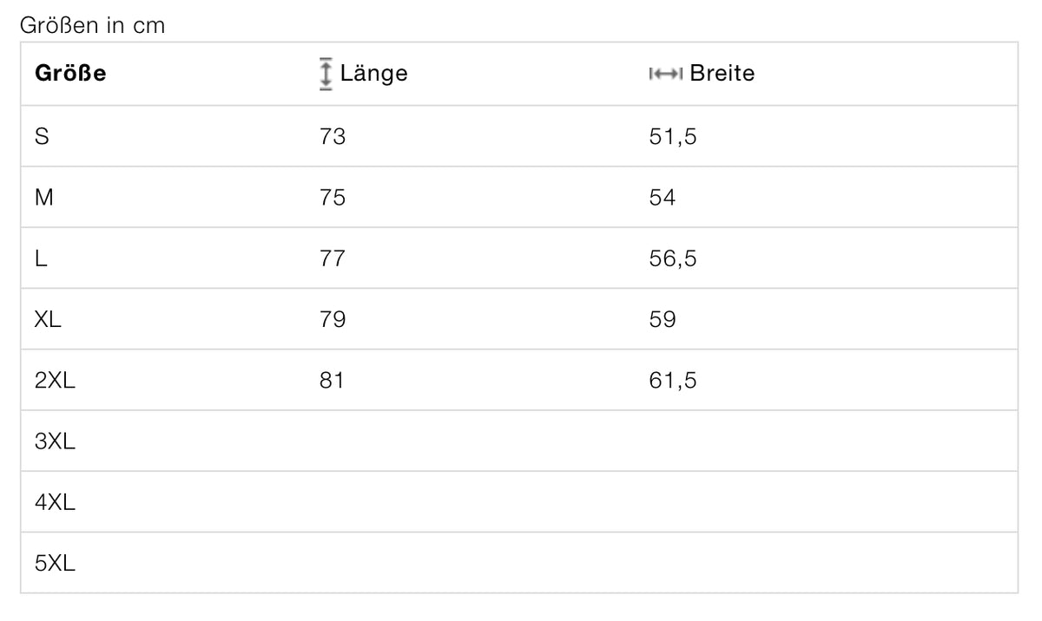Click the Länge column label
1042x621 pixels.
click(x=373, y=74)
